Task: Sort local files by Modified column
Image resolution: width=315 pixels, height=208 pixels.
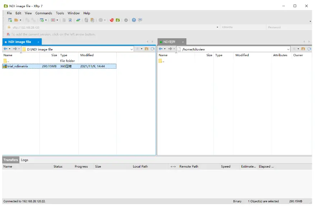Action: point(87,55)
